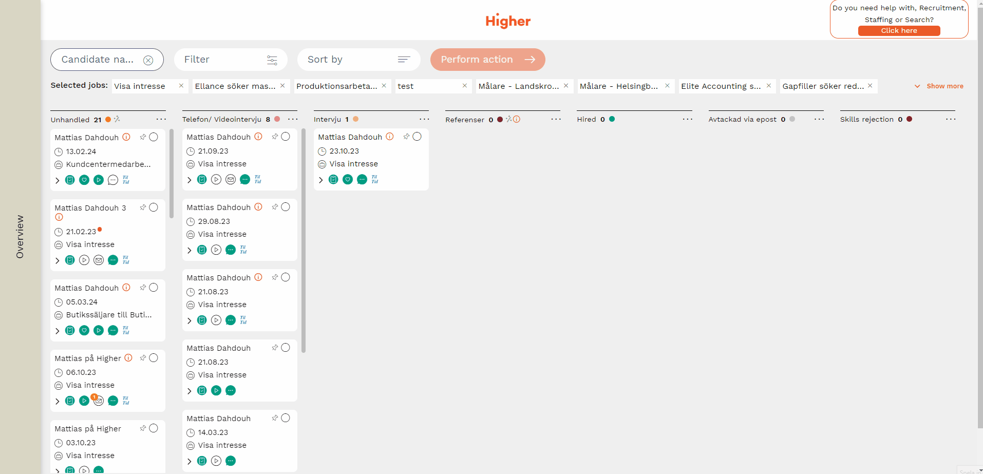Open the Skills rejection column options menu
This screenshot has width=983, height=474.
click(x=950, y=119)
